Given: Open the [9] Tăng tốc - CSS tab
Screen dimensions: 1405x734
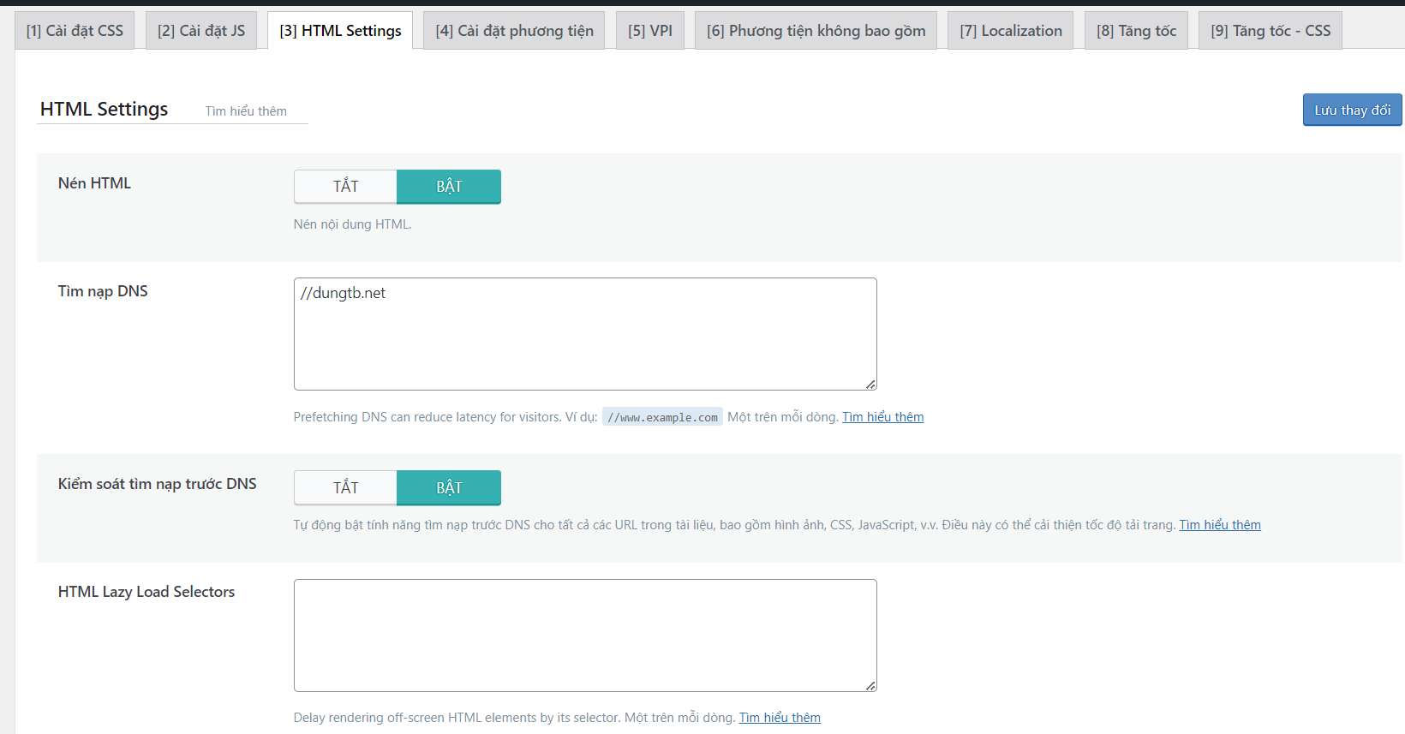Looking at the screenshot, I should (x=1270, y=31).
